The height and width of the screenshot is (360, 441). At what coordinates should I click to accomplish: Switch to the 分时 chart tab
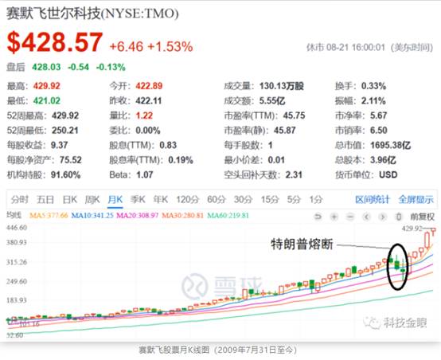point(20,200)
